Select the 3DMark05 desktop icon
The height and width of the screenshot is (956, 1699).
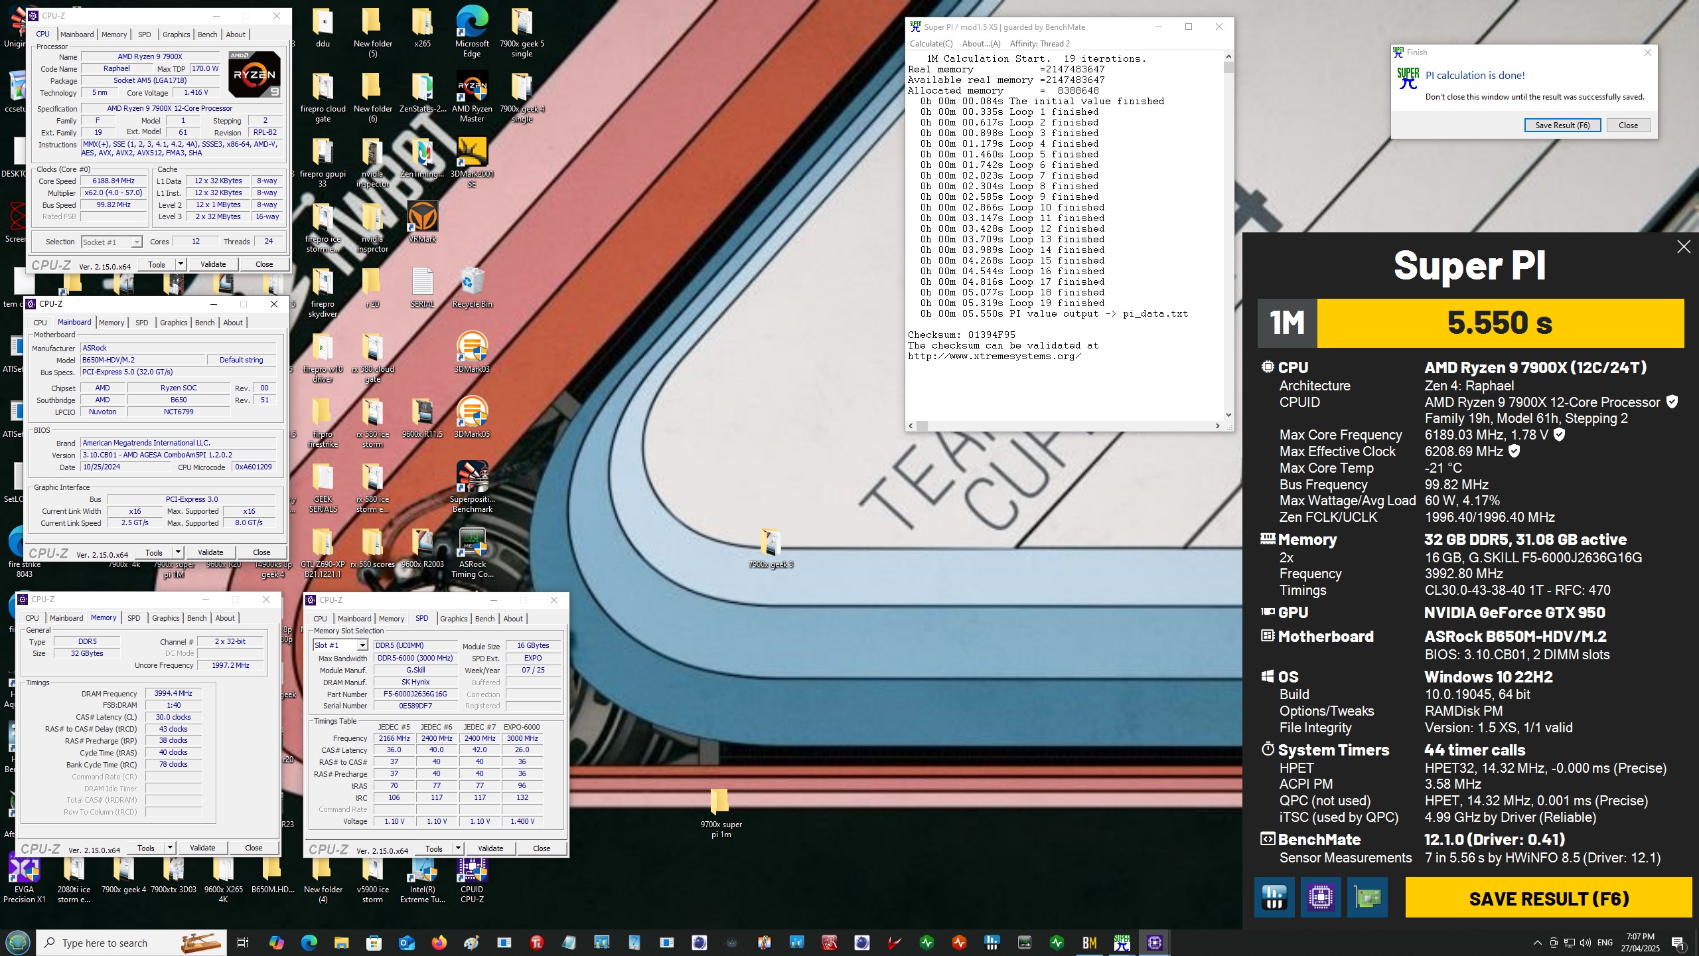click(472, 418)
